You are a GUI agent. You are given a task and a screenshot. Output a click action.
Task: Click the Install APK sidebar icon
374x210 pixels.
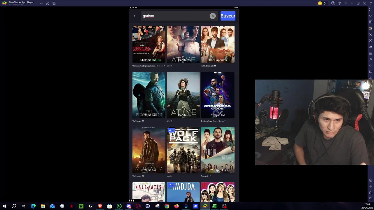tap(371, 53)
